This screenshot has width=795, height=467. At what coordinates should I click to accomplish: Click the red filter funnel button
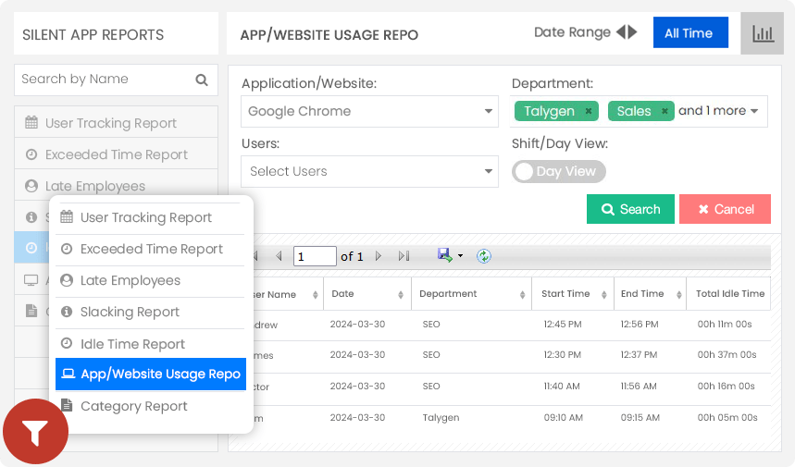(x=35, y=432)
